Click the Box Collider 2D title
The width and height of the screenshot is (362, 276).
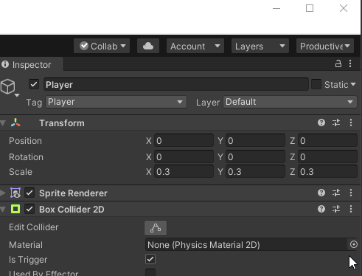[72, 210]
